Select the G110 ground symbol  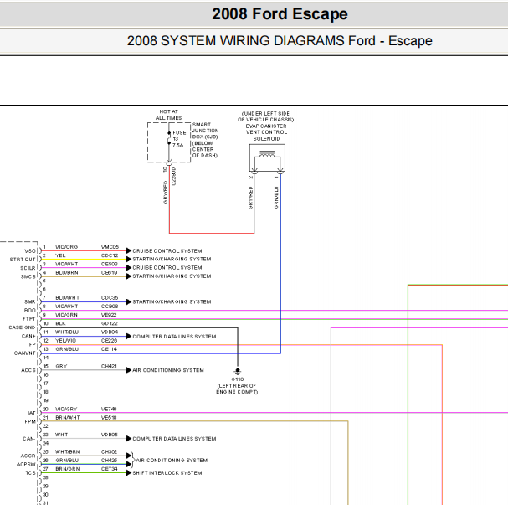(238, 371)
